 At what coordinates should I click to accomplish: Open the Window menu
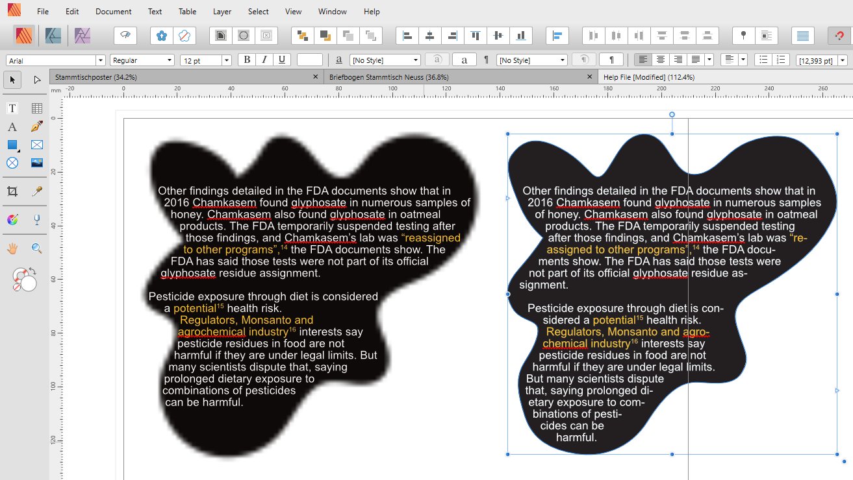coord(333,12)
